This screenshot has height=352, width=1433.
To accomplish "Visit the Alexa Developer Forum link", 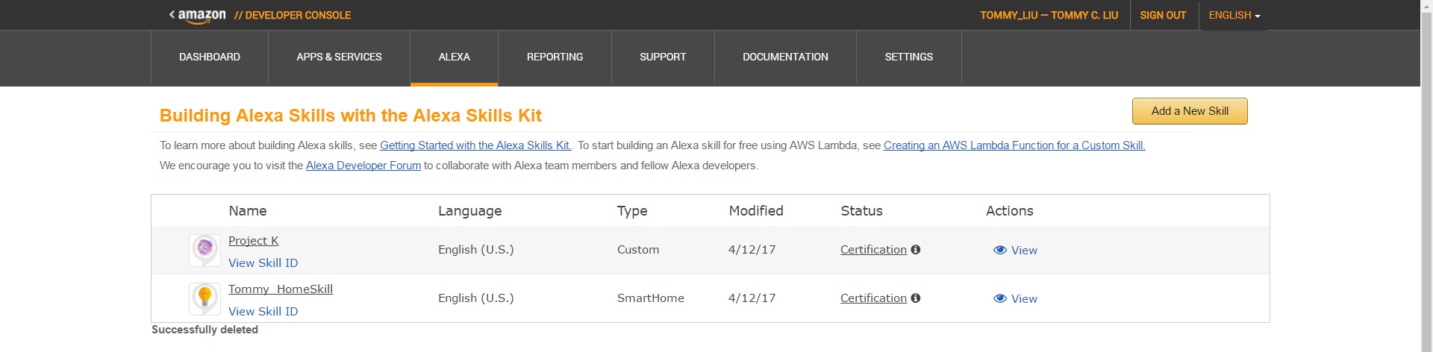I will point(363,166).
